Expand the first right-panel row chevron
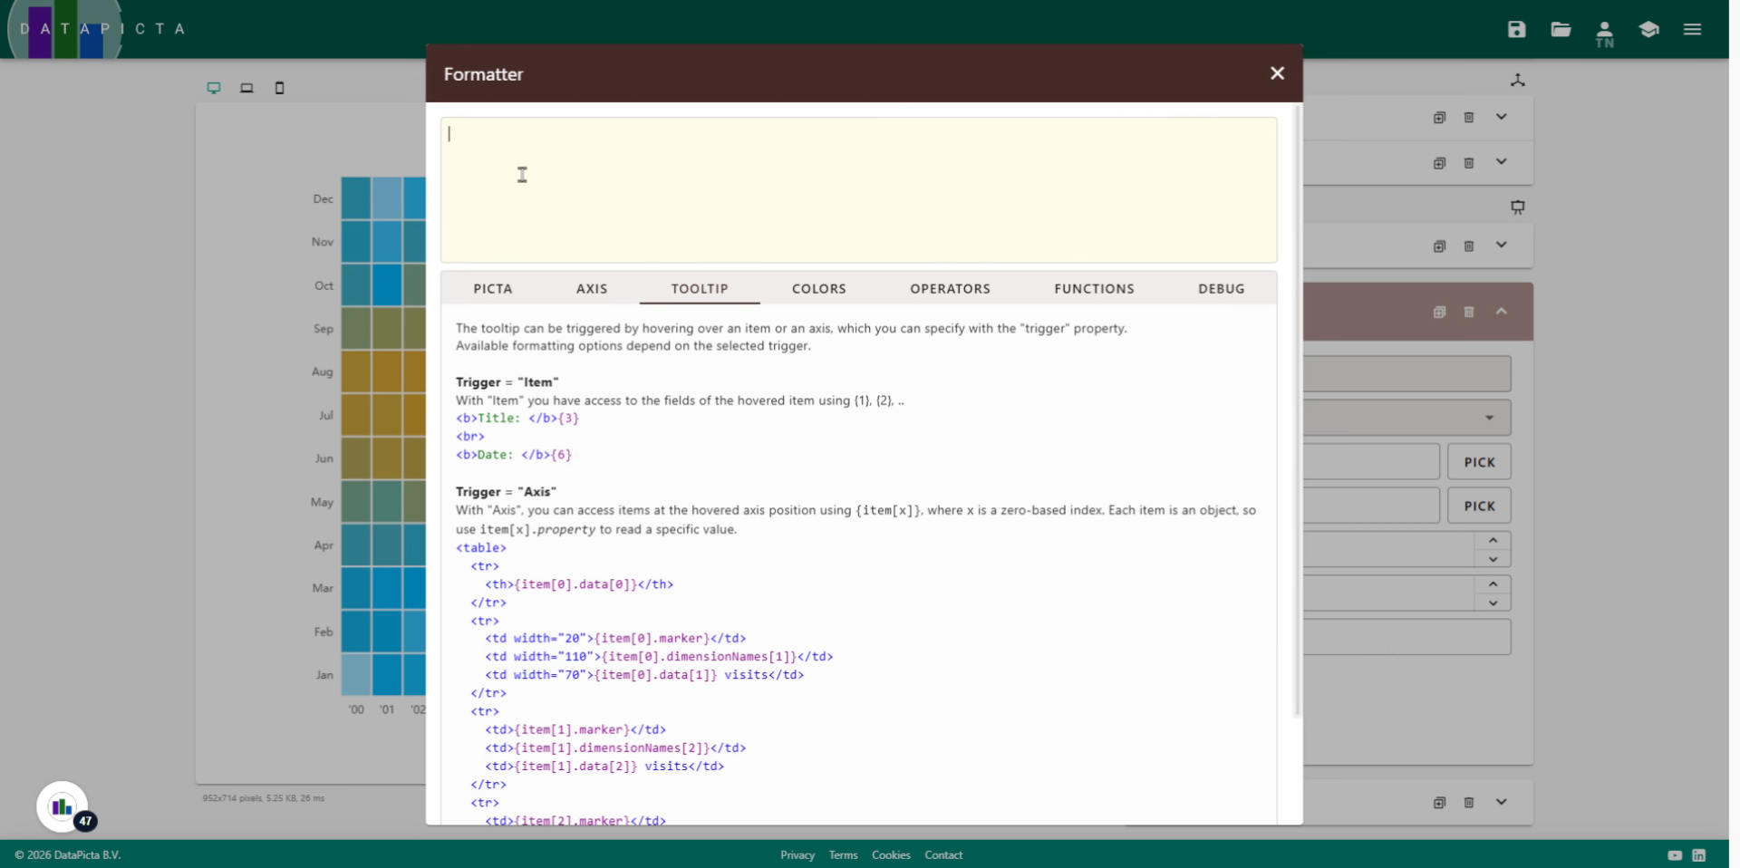 (x=1502, y=117)
